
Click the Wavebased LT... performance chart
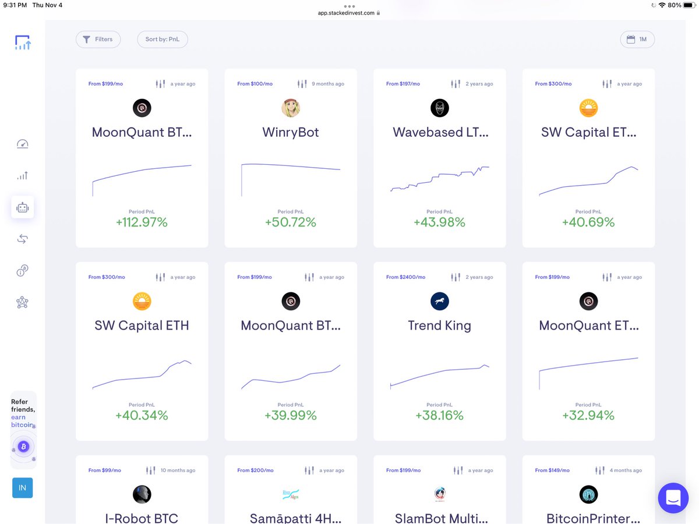440,179
